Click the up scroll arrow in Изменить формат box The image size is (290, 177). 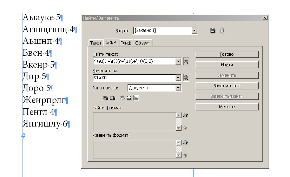coord(178,143)
